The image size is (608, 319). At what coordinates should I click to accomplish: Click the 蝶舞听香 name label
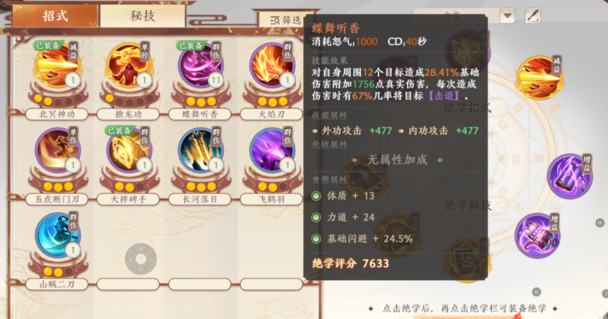coord(200,115)
